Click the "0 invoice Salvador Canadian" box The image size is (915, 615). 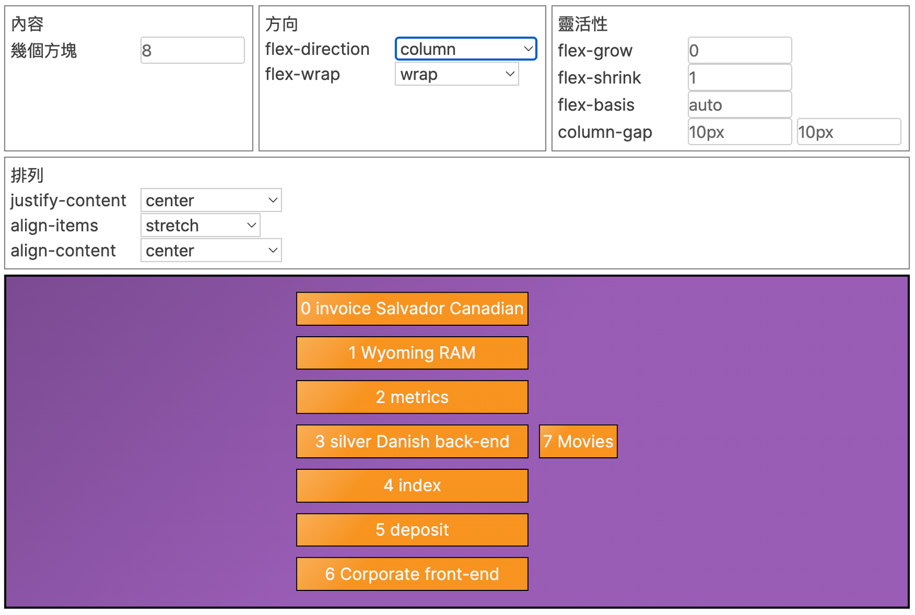pos(412,309)
